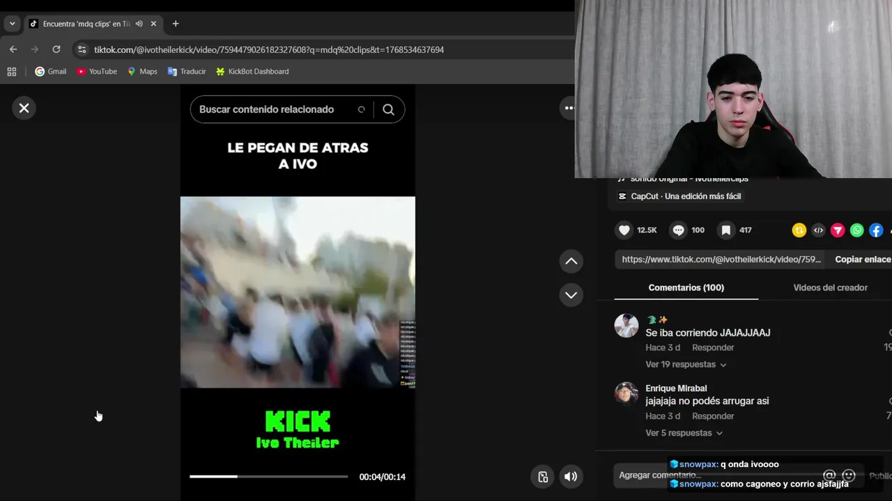
Task: Click the 'Se iba corriendo JAJAJJAAJ' comment text
Action: [x=707, y=333]
